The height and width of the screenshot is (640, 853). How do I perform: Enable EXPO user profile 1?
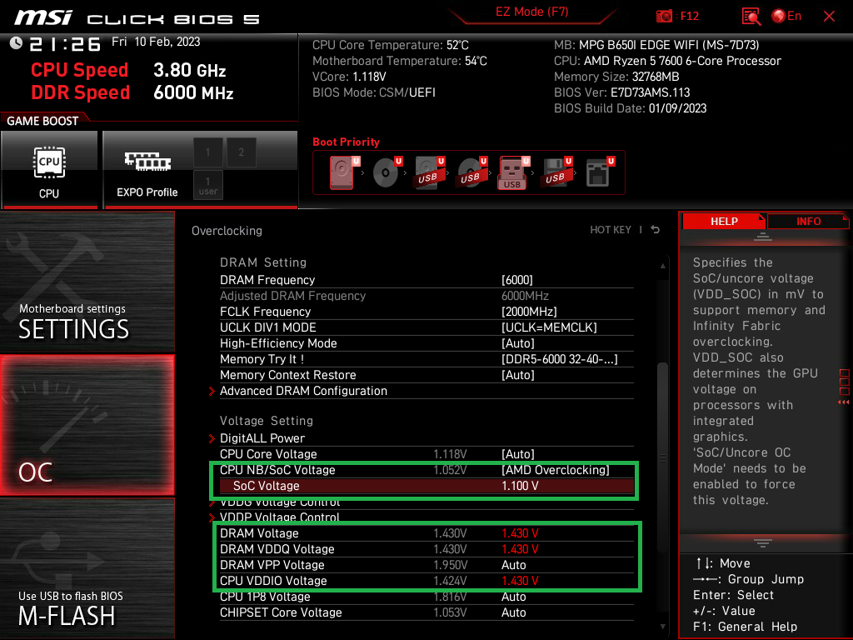tap(207, 185)
